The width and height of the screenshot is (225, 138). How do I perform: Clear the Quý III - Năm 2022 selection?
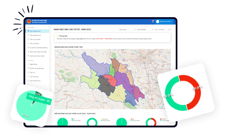[169, 29]
